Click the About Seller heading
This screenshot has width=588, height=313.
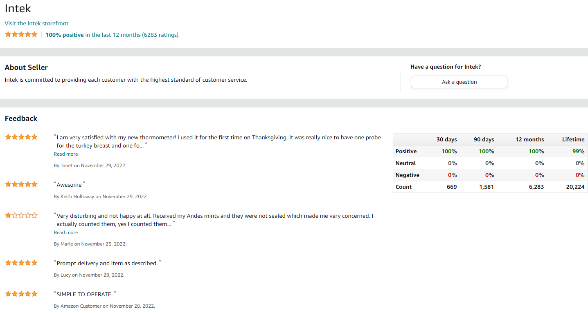tap(26, 67)
